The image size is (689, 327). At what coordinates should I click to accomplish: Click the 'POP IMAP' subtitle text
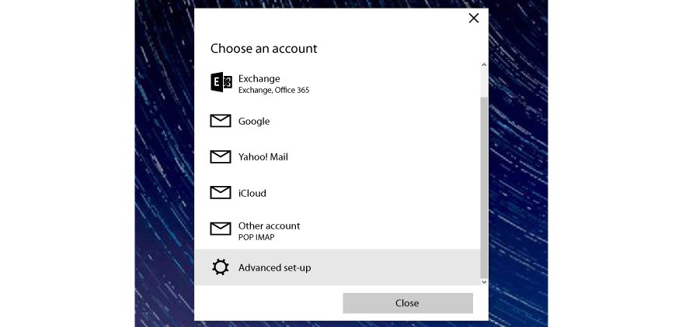pos(256,237)
